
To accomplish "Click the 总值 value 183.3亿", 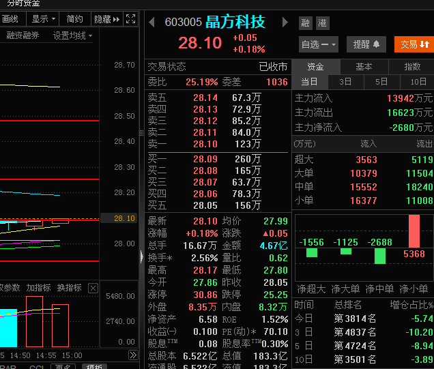I will [271, 356].
